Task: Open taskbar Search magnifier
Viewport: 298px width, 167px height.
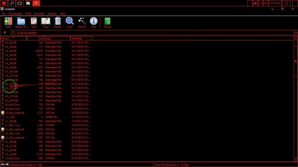Action: (x=12, y=3)
